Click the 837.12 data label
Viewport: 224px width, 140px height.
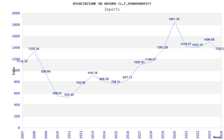127,78
